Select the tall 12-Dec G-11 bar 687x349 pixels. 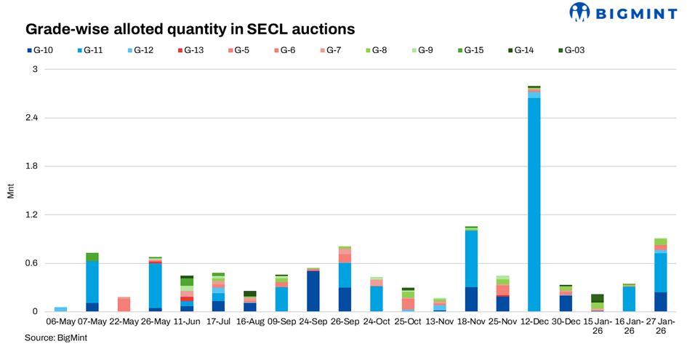(x=534, y=204)
